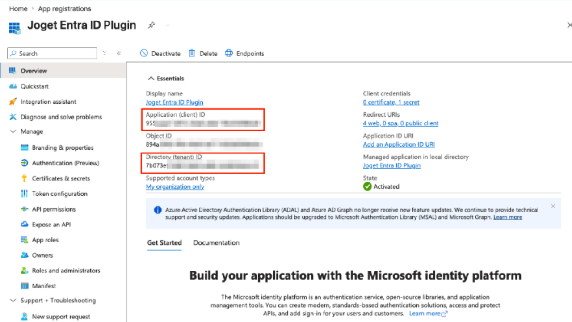Open the 0 certificate, 1 secret link
This screenshot has height=322, width=572.
(391, 102)
